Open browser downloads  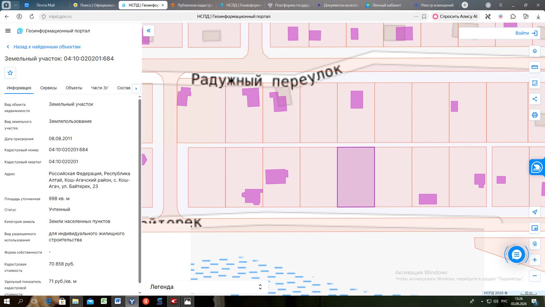point(538,16)
